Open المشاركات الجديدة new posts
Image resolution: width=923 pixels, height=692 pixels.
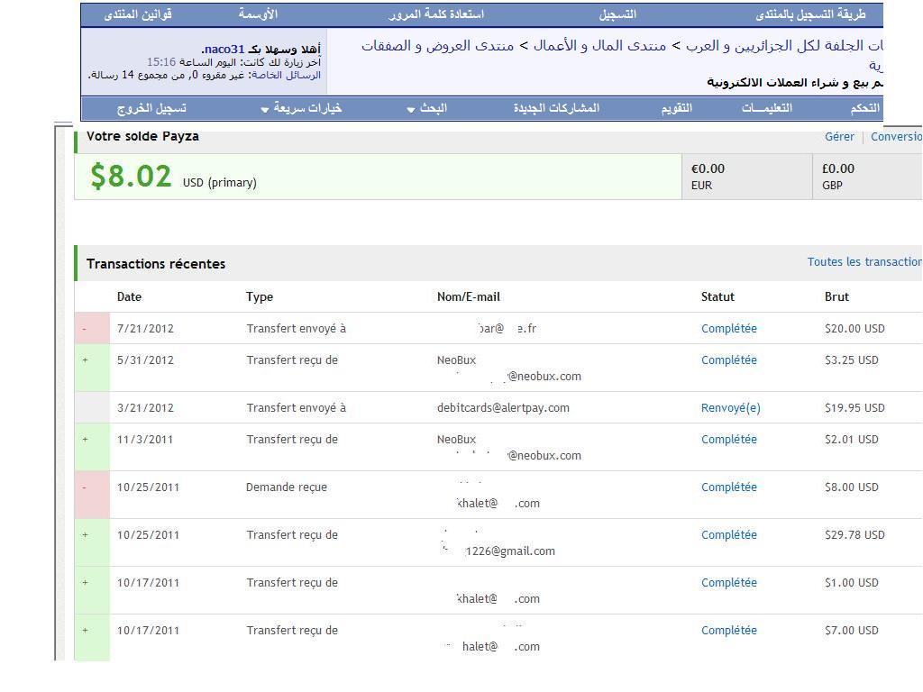(556, 108)
